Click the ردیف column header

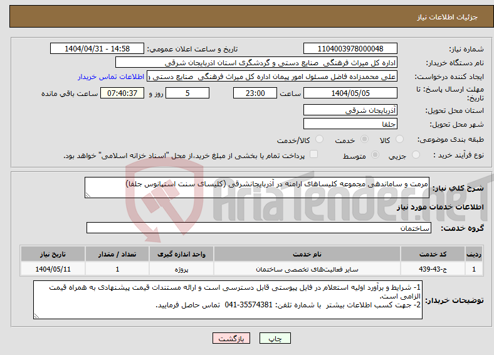473,254
